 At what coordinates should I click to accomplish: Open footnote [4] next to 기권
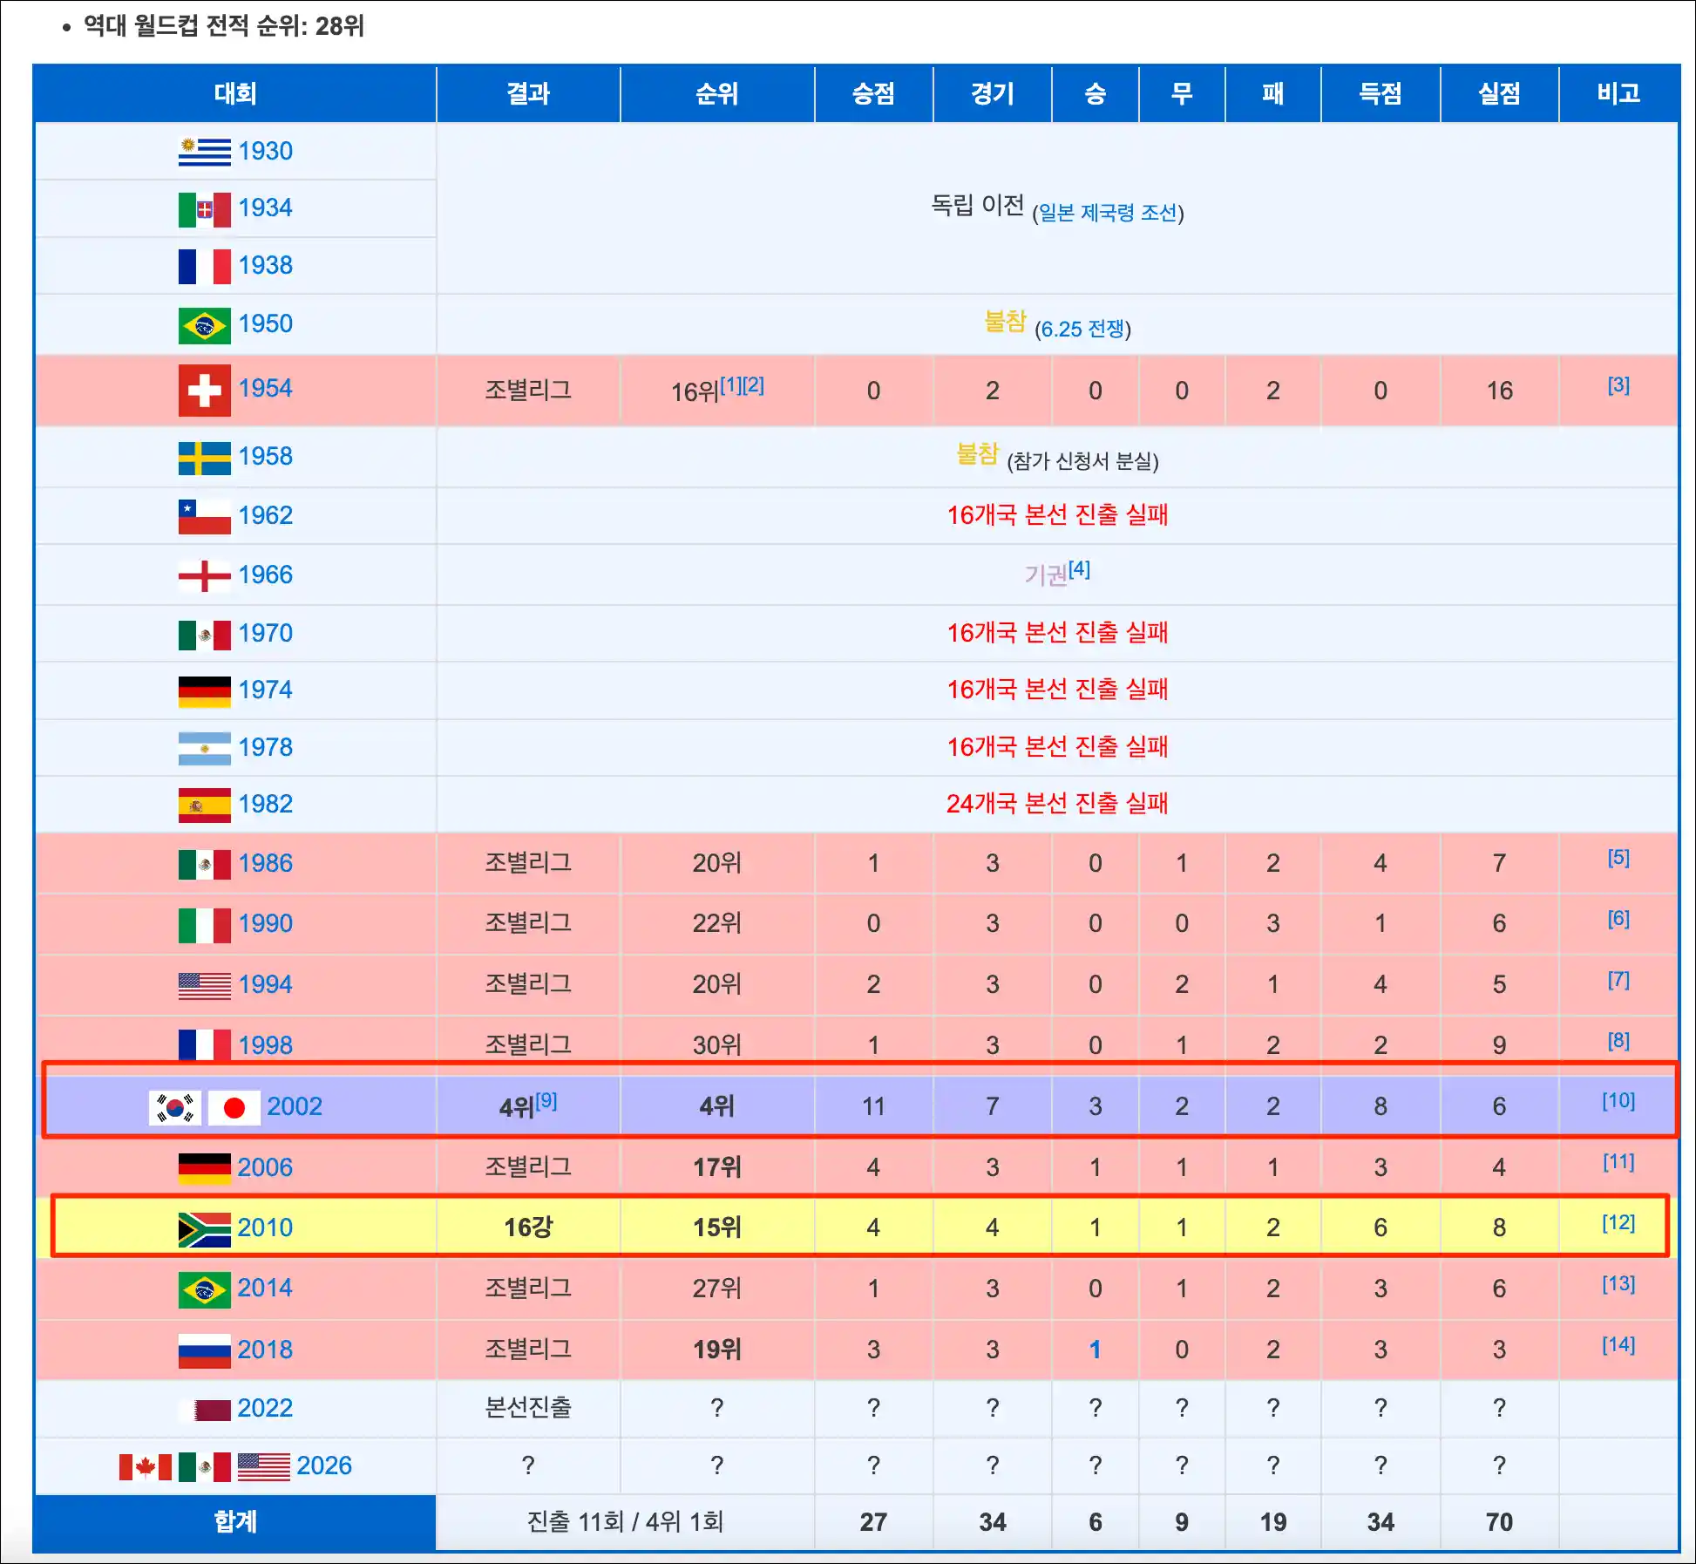coord(1079,569)
